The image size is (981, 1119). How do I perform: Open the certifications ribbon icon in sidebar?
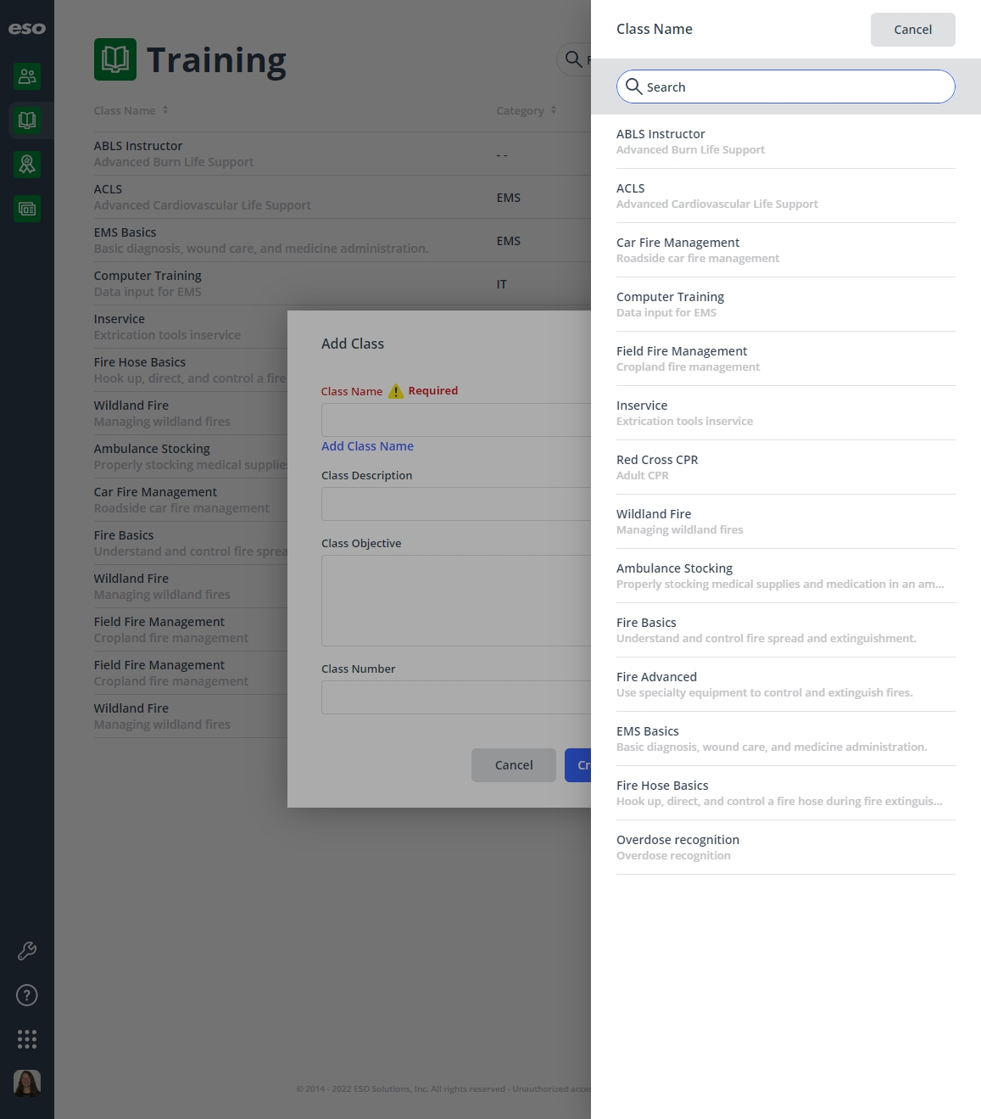[27, 165]
